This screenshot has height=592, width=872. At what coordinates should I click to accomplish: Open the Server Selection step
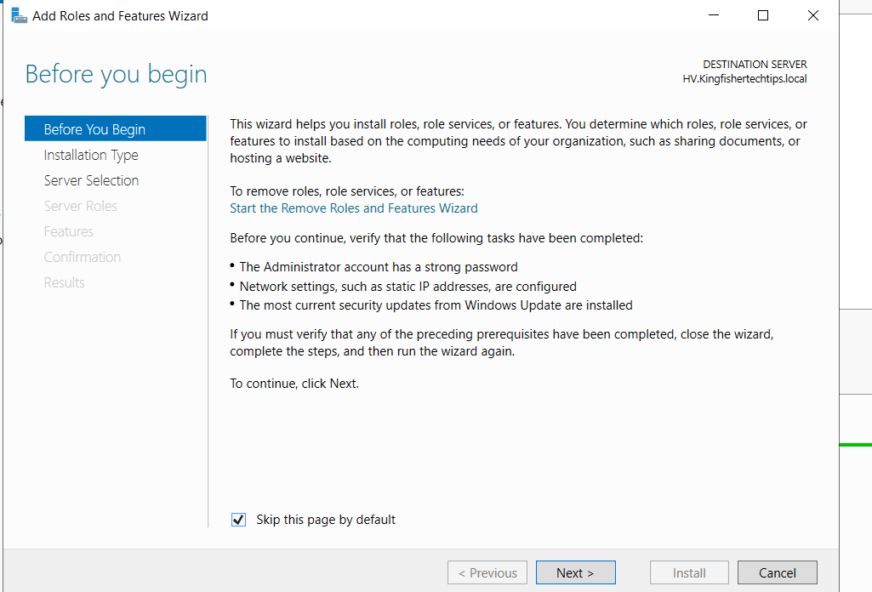pos(91,180)
